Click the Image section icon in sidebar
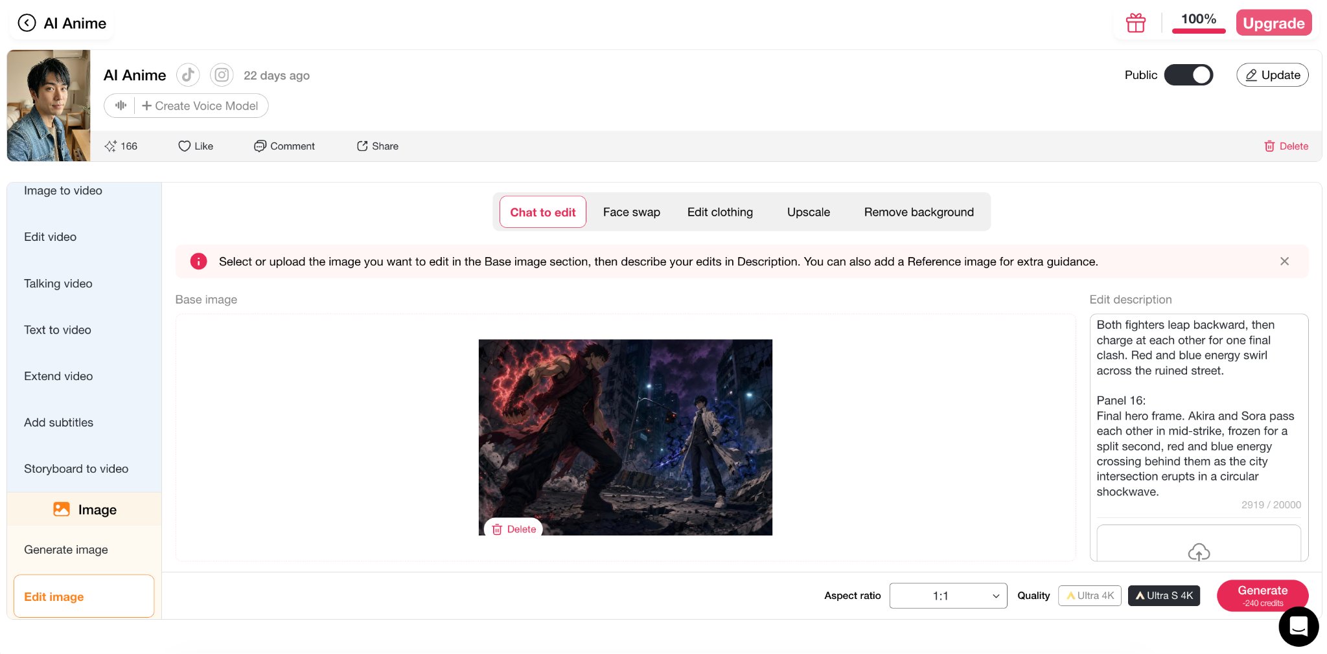This screenshot has height=654, width=1327. coord(62,510)
